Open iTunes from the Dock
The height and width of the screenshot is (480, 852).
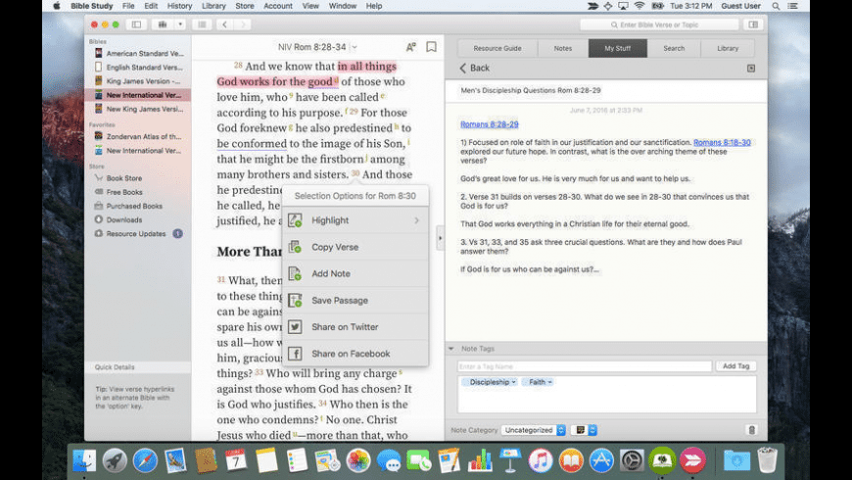pos(541,460)
